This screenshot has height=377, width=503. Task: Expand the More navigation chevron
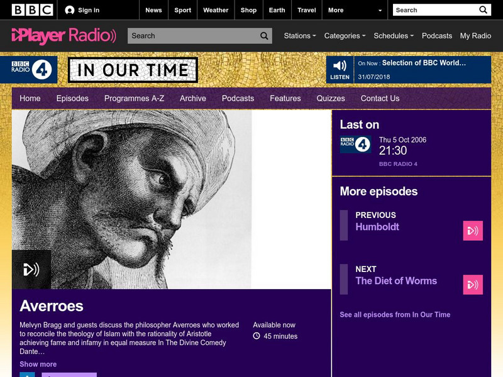[379, 9]
